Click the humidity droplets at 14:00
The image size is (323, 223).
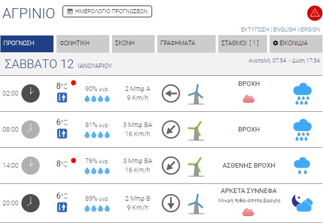[x=97, y=170]
